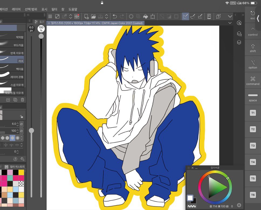The width and height of the screenshot is (261, 210).
Task: Open the smartphone companion mode icon
Action: tap(209, 16)
